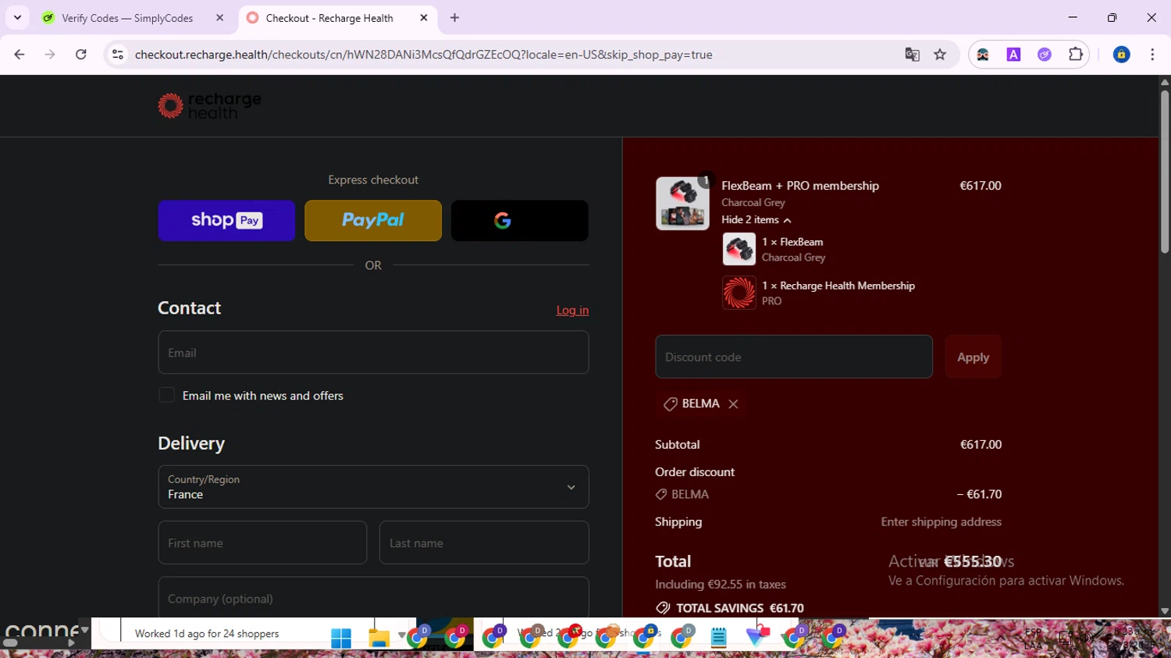
Task: Open File Explorer from the taskbar
Action: tap(379, 638)
